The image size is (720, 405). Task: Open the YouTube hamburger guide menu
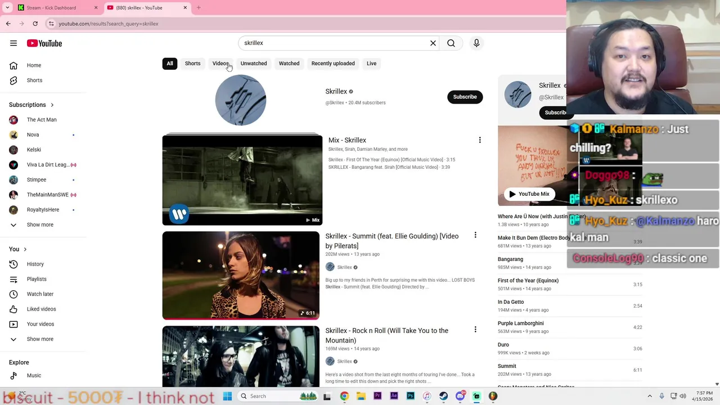[x=13, y=43]
